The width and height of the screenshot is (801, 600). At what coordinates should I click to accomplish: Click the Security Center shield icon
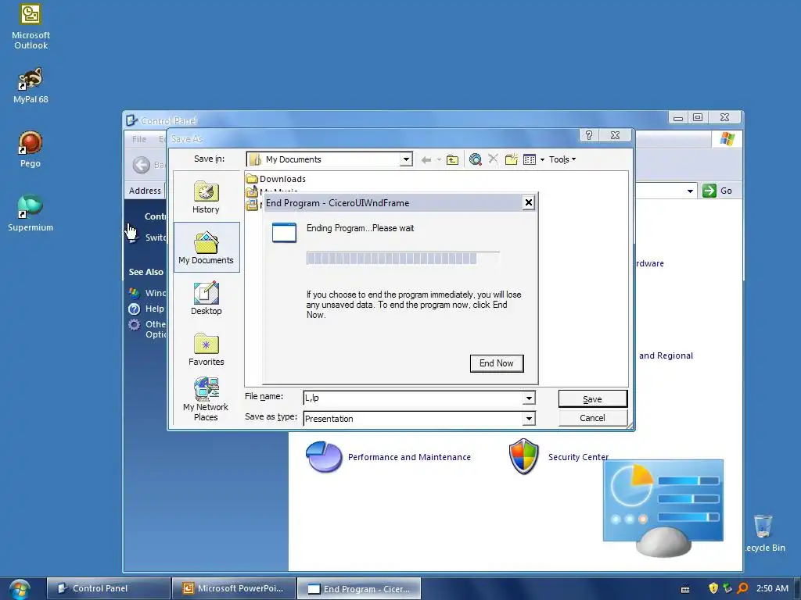[523, 456]
